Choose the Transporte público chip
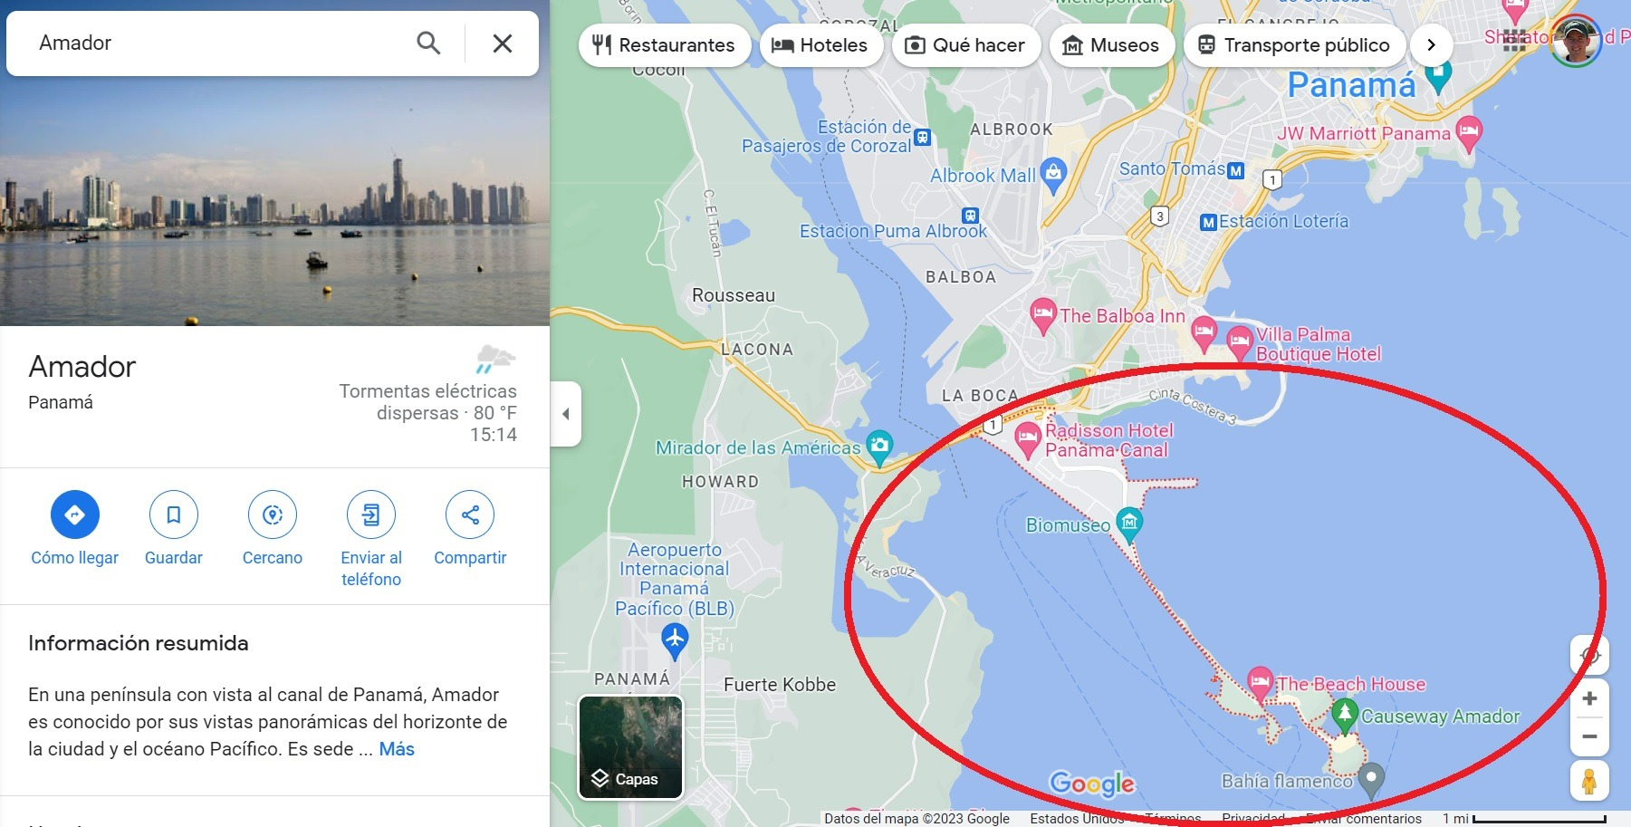Viewport: 1631px width, 827px height. pyautogui.click(x=1294, y=44)
